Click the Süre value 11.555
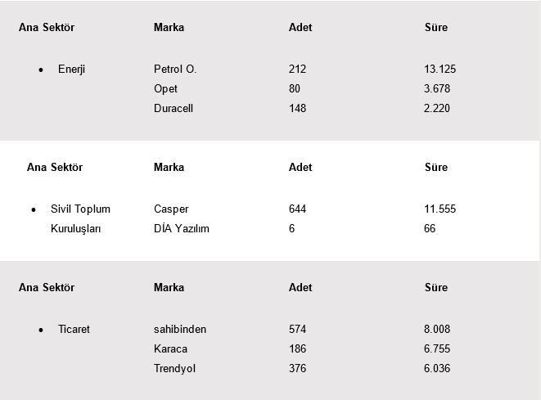The width and height of the screenshot is (541, 400). pyautogui.click(x=440, y=209)
